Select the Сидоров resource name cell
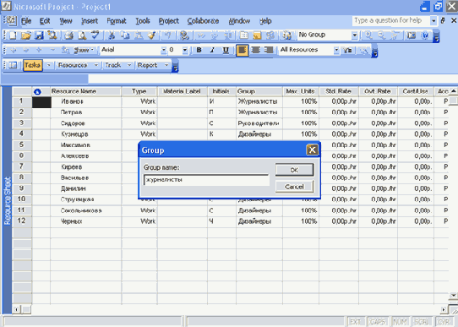Viewport: 458px width, 327px height. coord(86,123)
